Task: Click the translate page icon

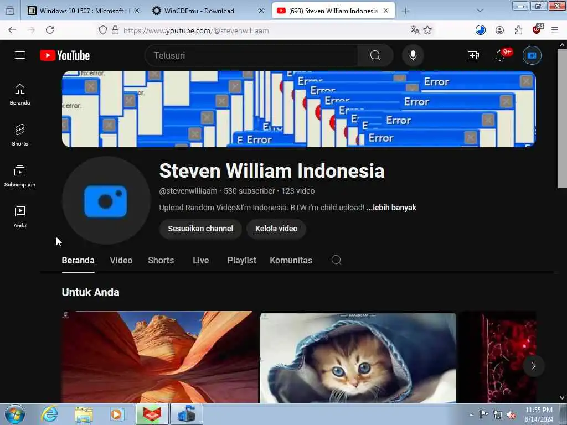Action: pyautogui.click(x=415, y=30)
